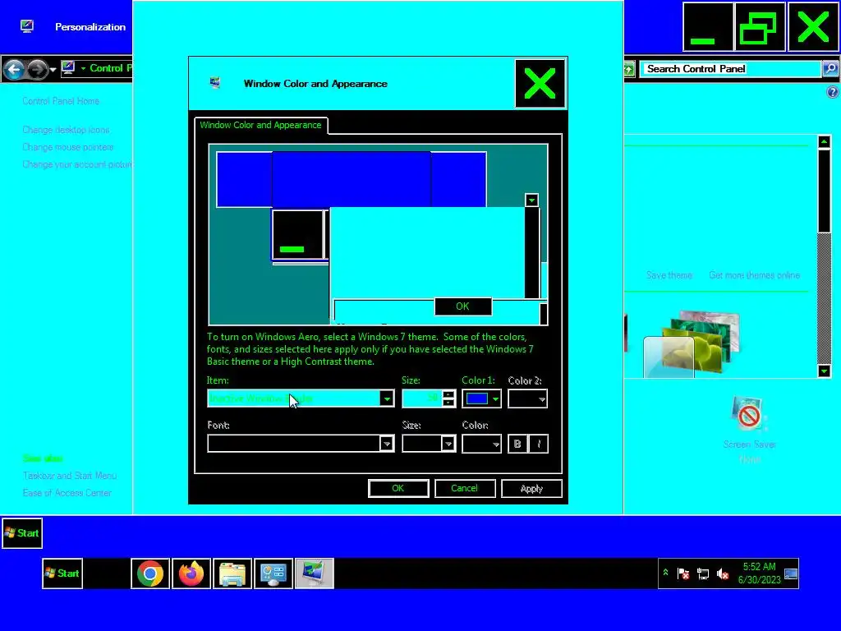
Task: Increase the item Size spinner value
Action: (449, 394)
